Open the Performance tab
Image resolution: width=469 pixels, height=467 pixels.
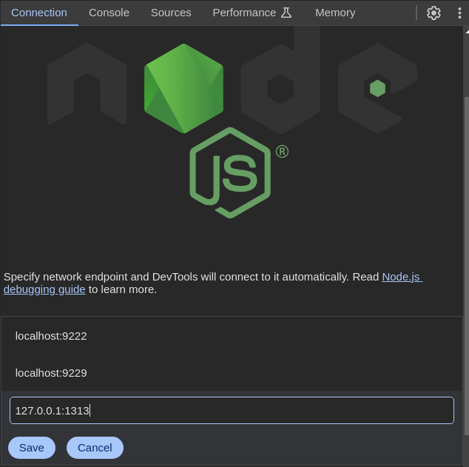click(x=252, y=13)
